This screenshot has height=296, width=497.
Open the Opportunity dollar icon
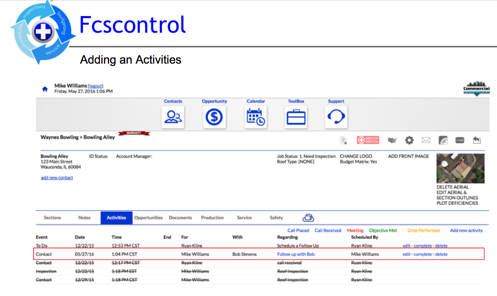point(214,117)
